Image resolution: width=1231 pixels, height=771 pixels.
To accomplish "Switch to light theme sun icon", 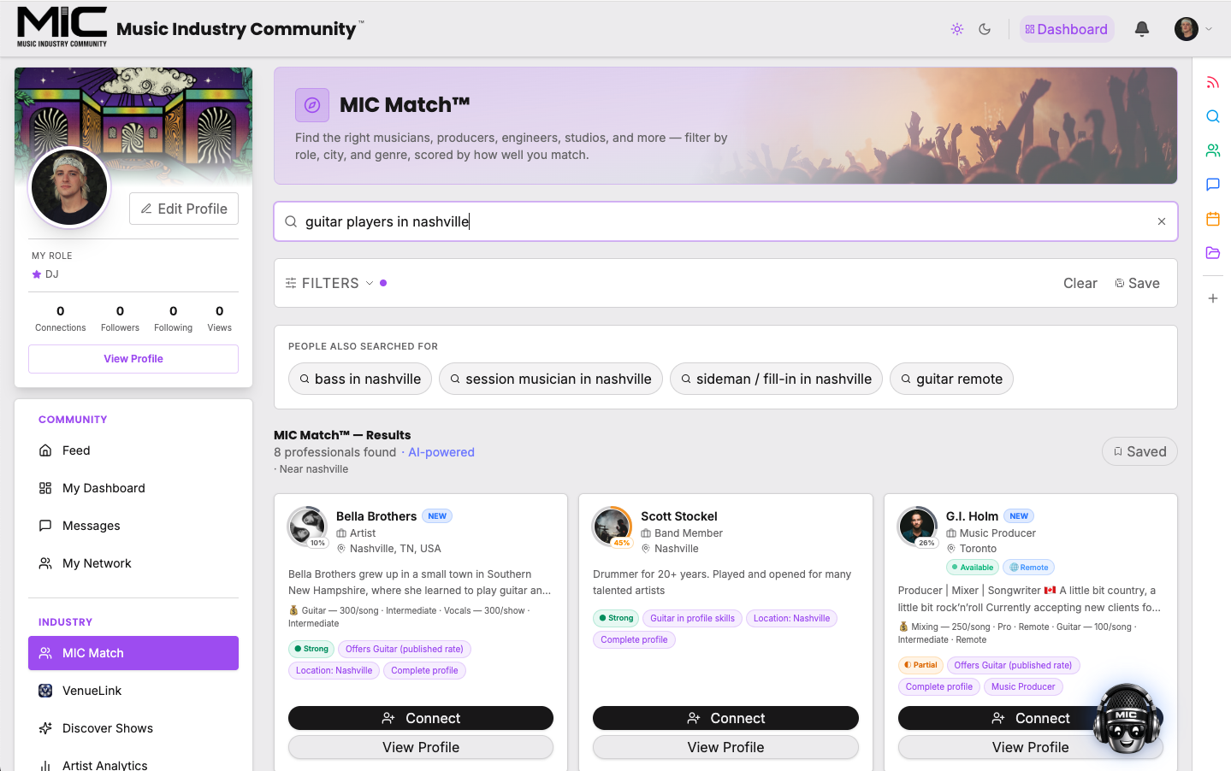I will click(957, 29).
